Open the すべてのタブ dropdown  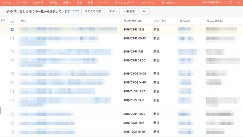click(x=212, y=3)
